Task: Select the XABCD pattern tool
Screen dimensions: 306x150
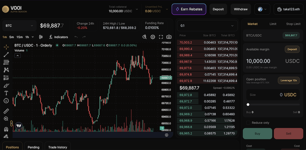Action: [x=6, y=70]
